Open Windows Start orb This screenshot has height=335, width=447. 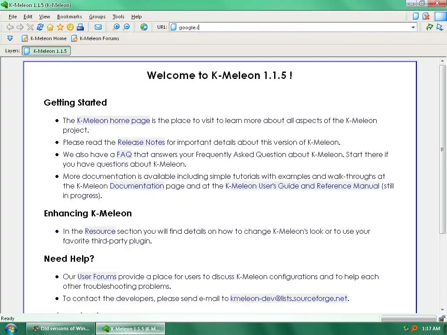click(x=11, y=329)
